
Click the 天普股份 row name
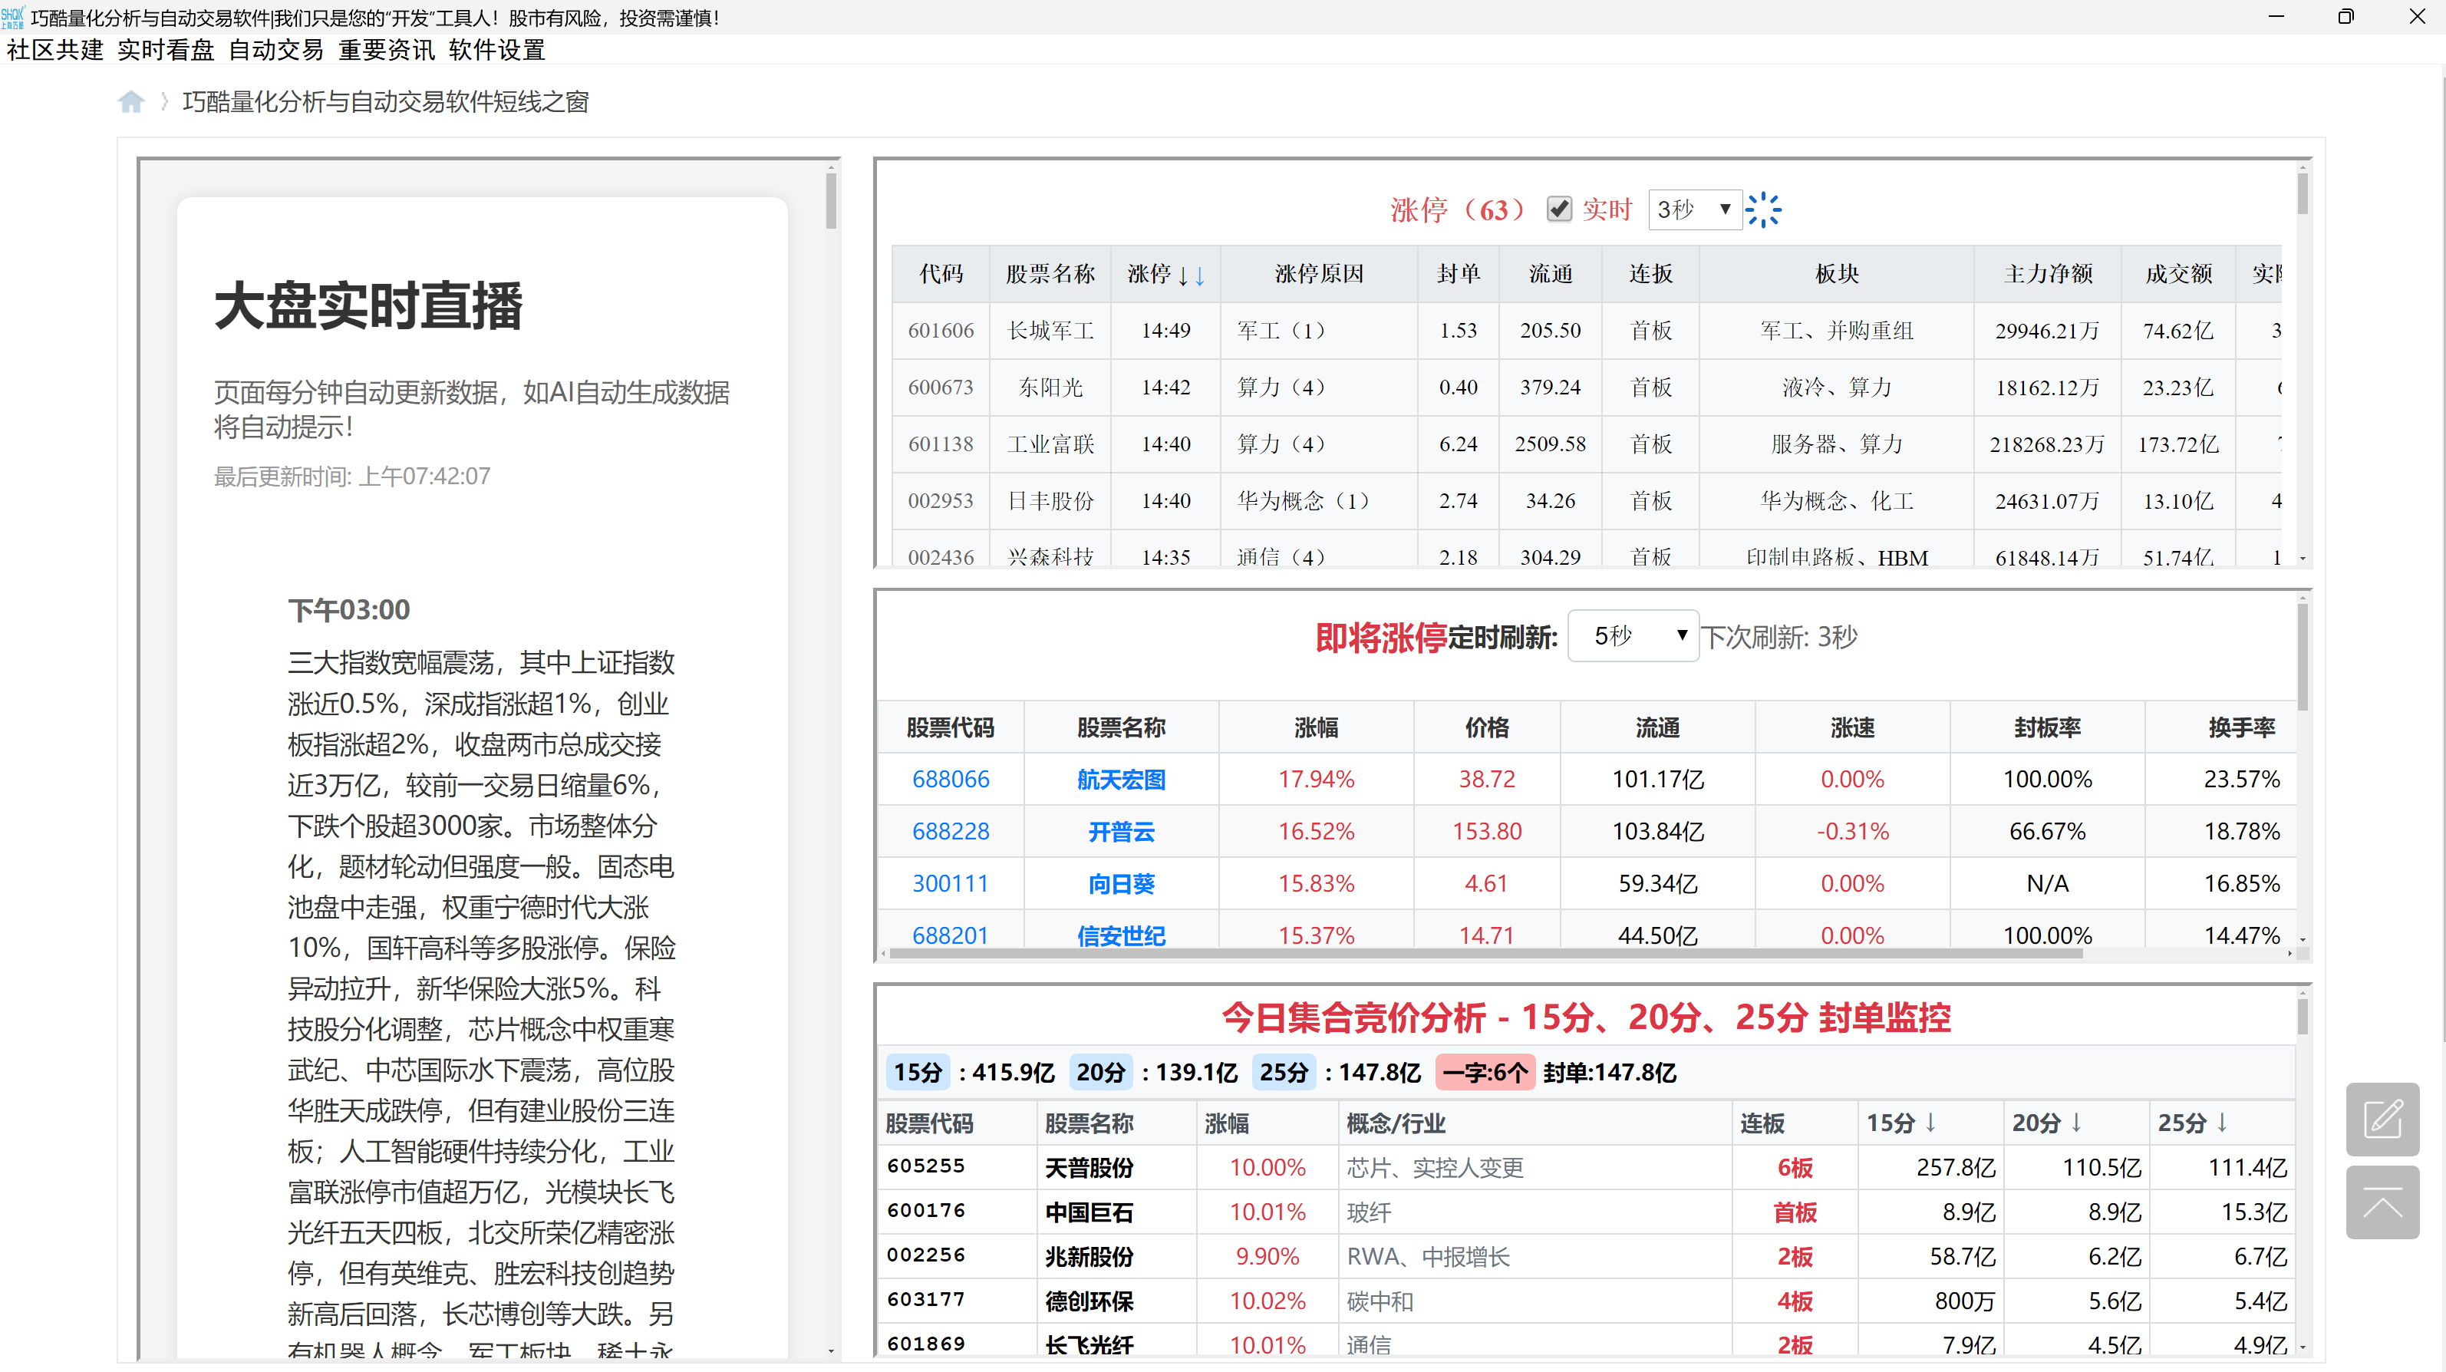1089,1168
